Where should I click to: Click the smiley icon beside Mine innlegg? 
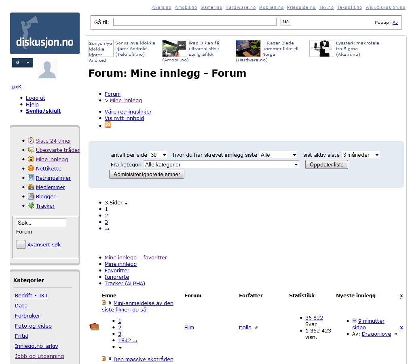click(31, 159)
